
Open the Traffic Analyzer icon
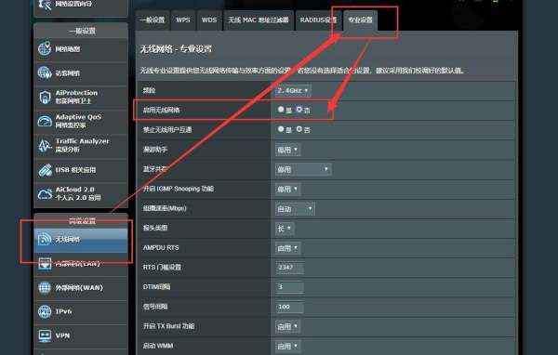[x=45, y=145]
